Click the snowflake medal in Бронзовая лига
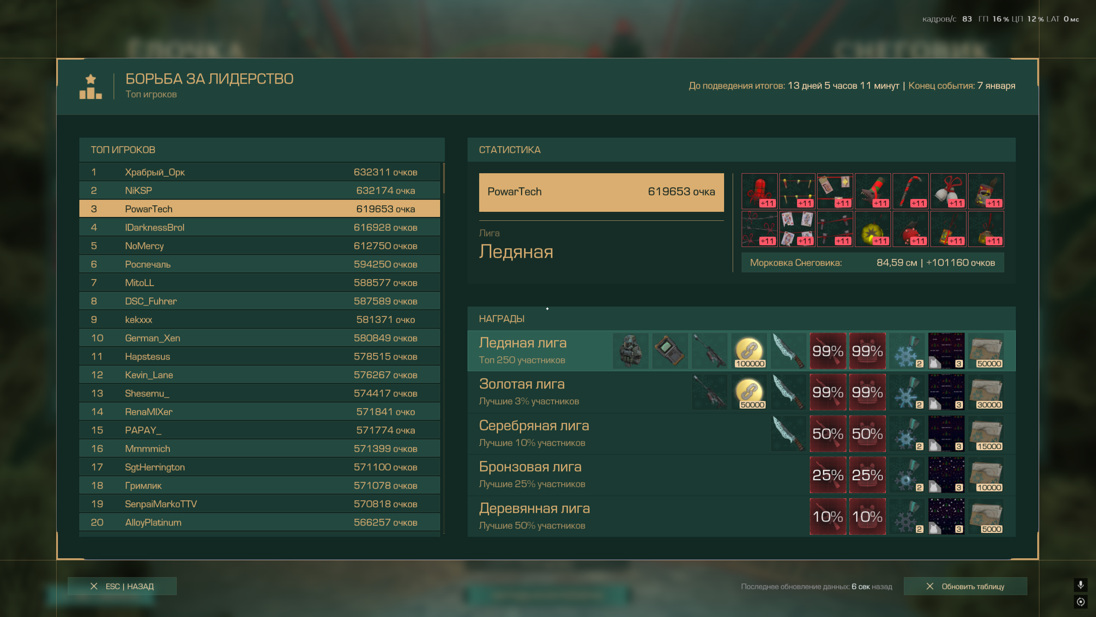This screenshot has height=617, width=1096. [907, 475]
